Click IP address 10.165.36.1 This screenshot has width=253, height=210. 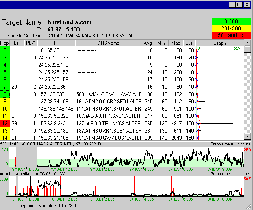50,50
